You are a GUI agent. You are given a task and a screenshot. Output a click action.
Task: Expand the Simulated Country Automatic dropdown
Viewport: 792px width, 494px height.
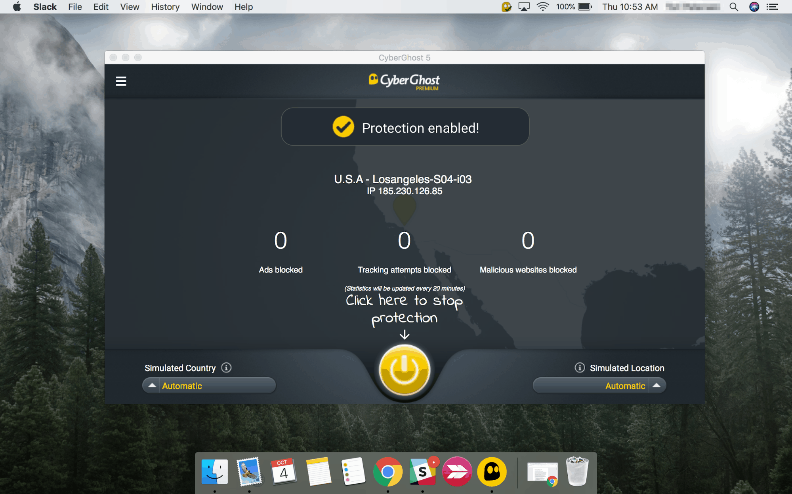click(209, 386)
